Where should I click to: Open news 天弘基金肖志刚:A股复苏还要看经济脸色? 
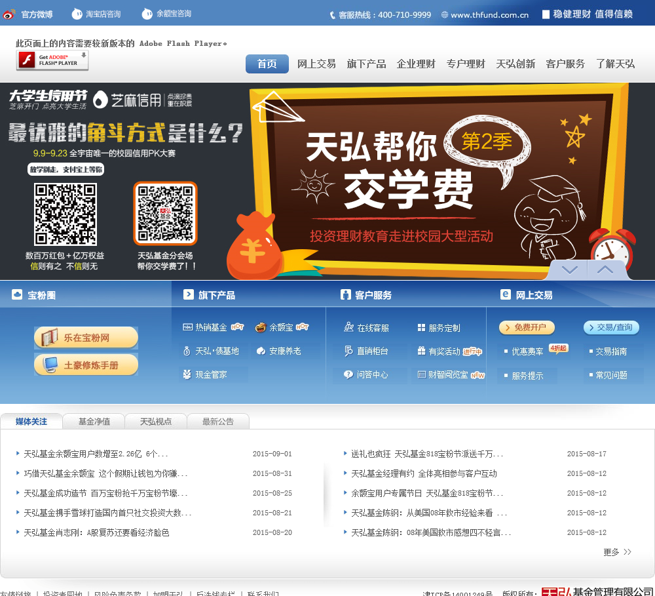pos(96,532)
